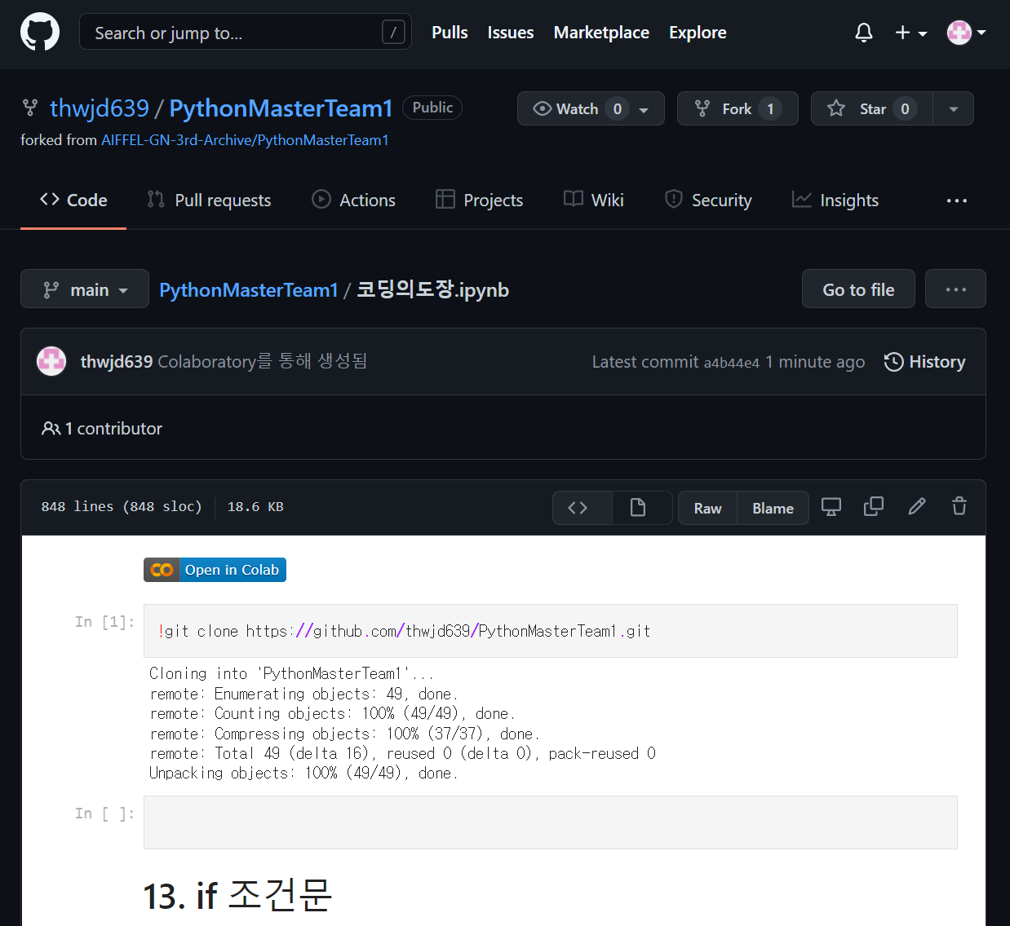1010x926 pixels.
Task: Open the repository overflow menu with three dots
Action: pyautogui.click(x=955, y=201)
